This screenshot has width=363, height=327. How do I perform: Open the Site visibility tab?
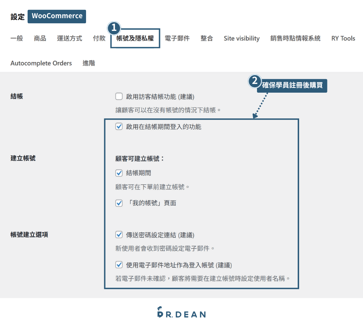tap(241, 38)
